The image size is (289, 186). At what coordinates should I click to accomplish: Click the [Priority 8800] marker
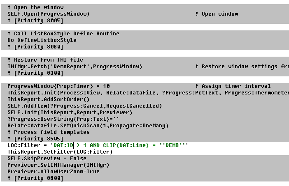(39, 178)
